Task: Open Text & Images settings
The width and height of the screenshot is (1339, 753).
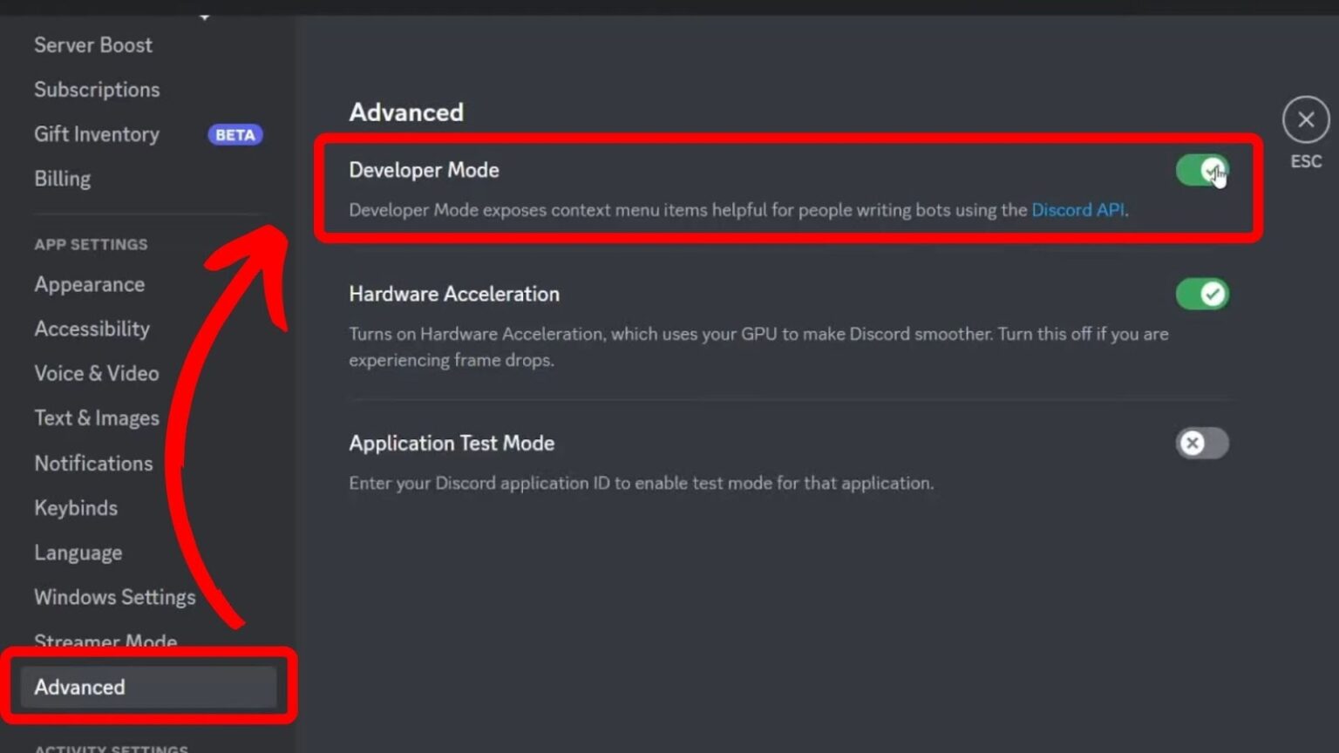Action: pos(96,417)
